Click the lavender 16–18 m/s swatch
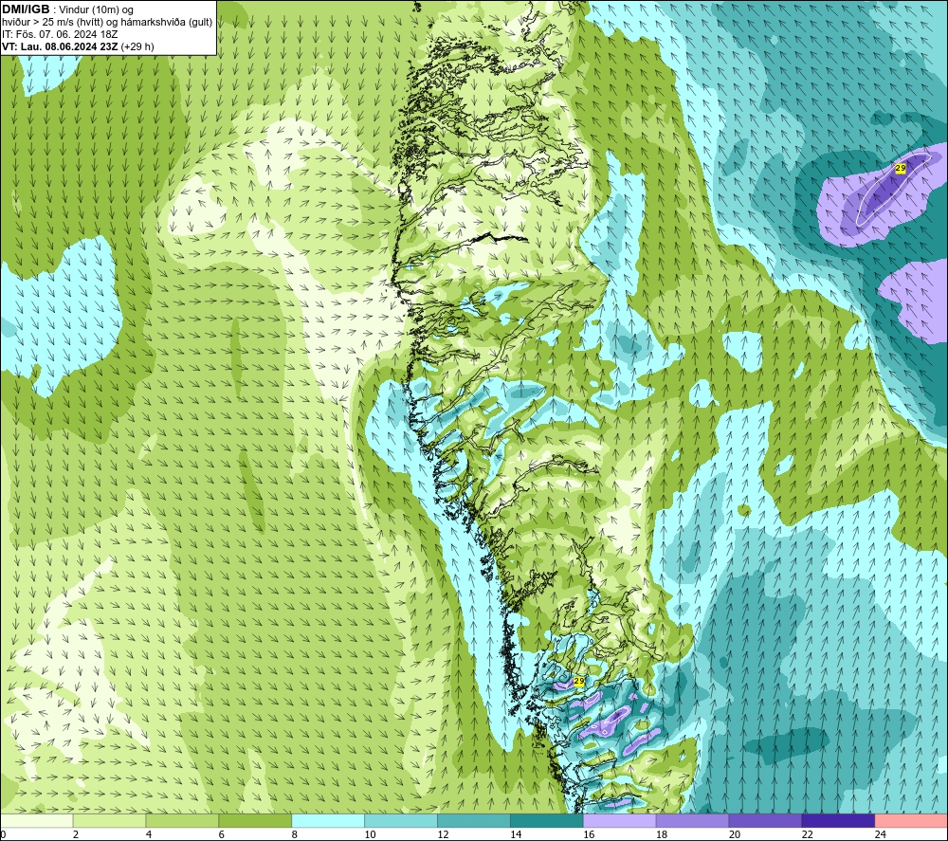948x841 pixels. (619, 821)
